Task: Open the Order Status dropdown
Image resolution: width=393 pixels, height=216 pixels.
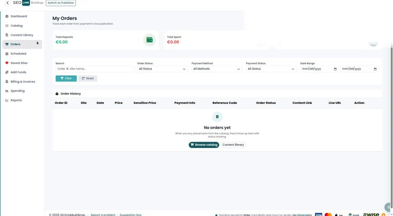Action: click(x=162, y=69)
